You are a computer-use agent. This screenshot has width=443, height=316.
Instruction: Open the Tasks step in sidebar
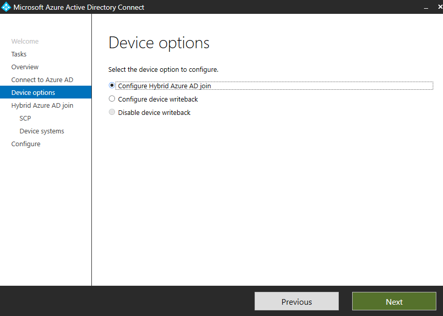click(x=19, y=54)
